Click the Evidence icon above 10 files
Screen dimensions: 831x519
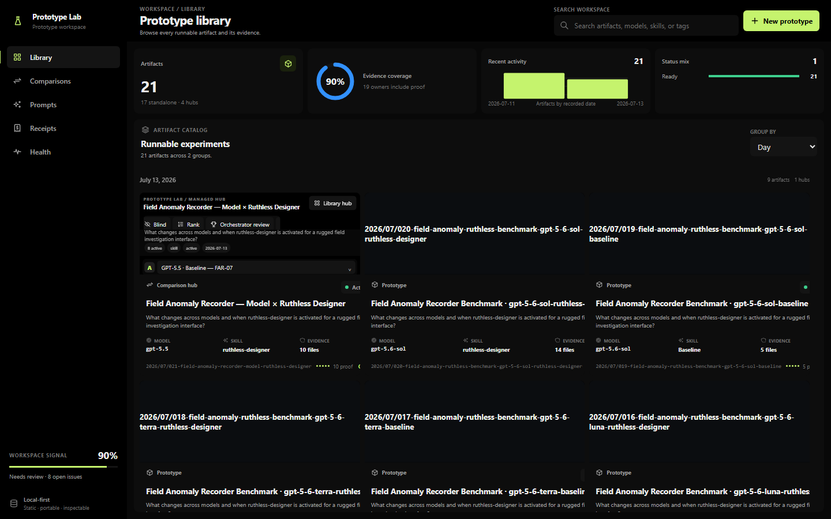pyautogui.click(x=302, y=340)
